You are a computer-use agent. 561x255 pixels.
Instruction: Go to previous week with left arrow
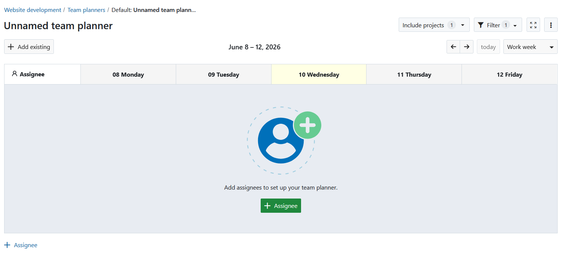point(453,47)
